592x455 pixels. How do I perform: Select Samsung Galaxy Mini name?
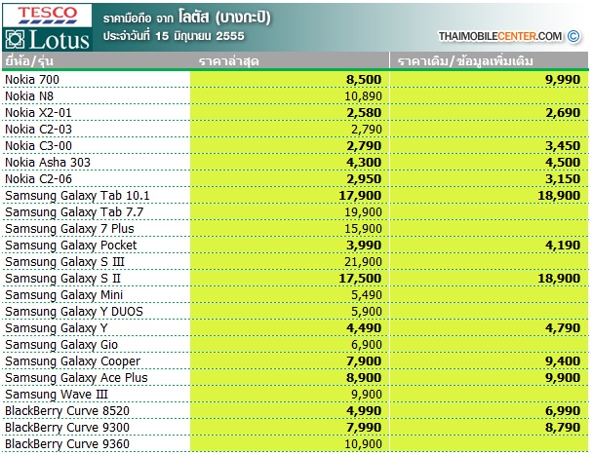[x=63, y=295]
